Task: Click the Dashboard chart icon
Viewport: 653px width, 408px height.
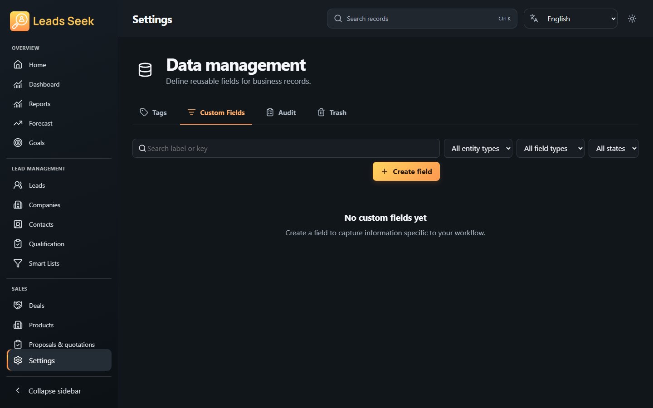Action: pos(18,84)
